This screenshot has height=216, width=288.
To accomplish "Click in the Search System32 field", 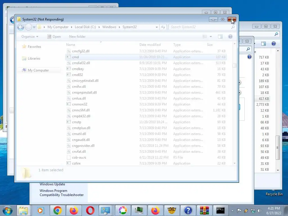I will (x=202, y=27).
